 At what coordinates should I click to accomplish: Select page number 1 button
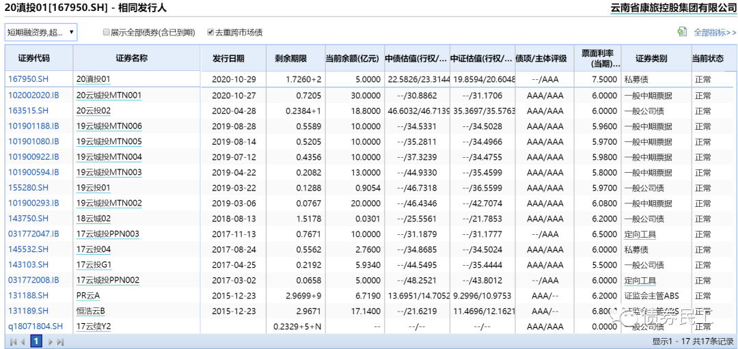(x=36, y=341)
